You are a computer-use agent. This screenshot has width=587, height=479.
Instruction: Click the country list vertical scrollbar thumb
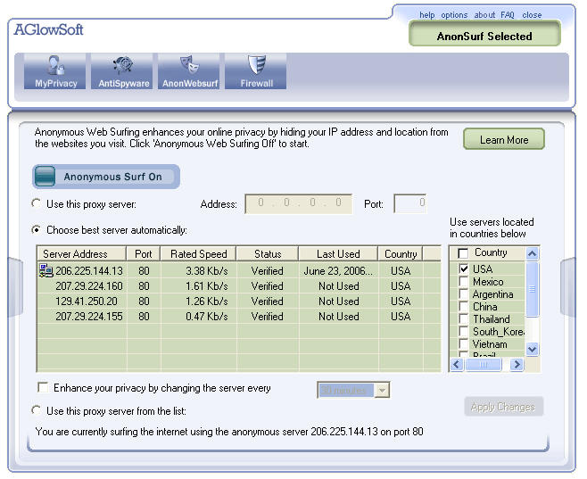(532, 289)
